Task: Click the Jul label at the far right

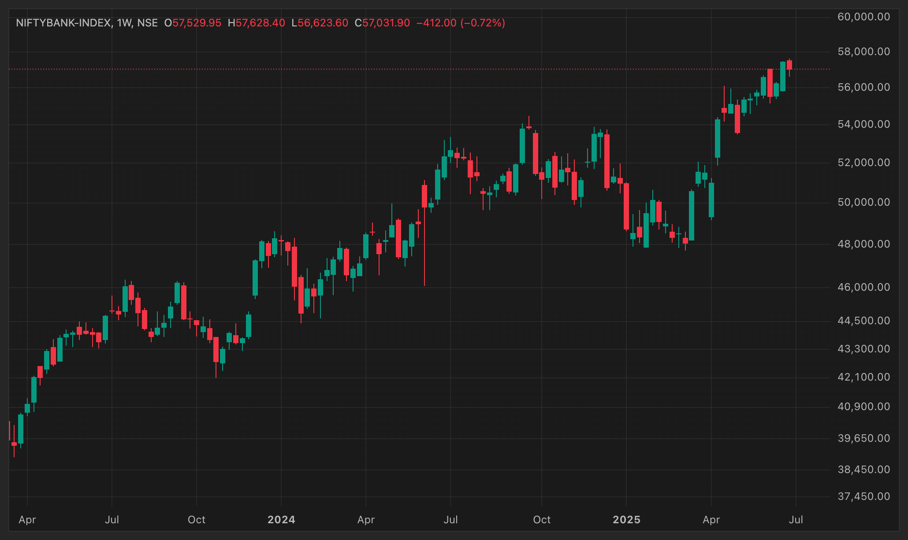Action: coord(796,520)
